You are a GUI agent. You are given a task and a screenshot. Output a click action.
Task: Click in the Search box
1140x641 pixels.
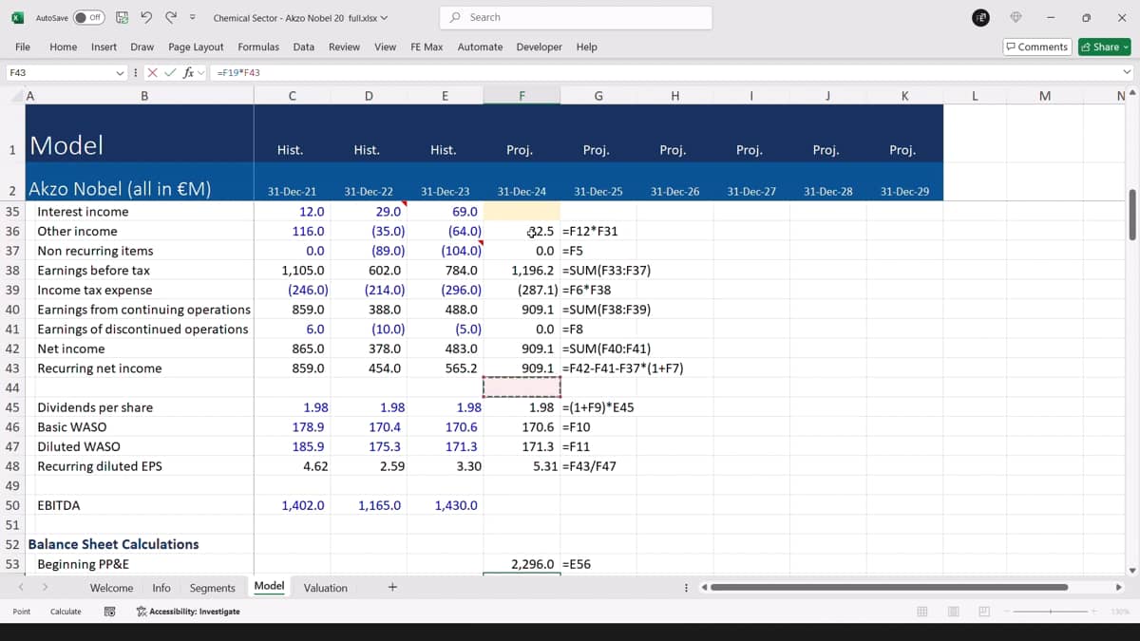[x=576, y=17]
